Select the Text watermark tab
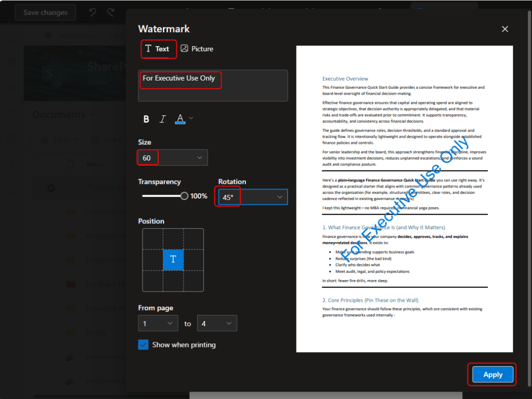532x399 pixels. click(x=158, y=49)
